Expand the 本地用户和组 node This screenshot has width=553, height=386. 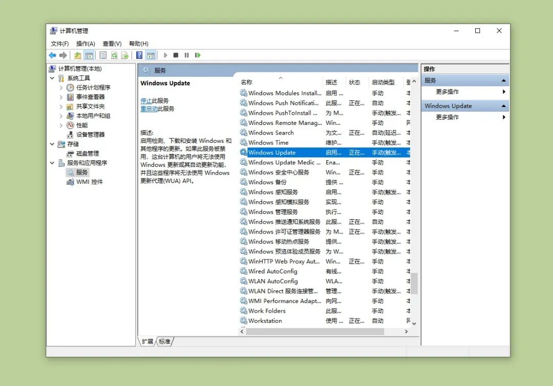[61, 116]
